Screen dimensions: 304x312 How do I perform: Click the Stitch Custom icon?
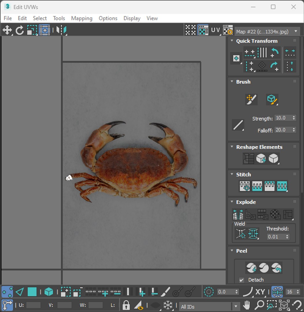(282, 186)
